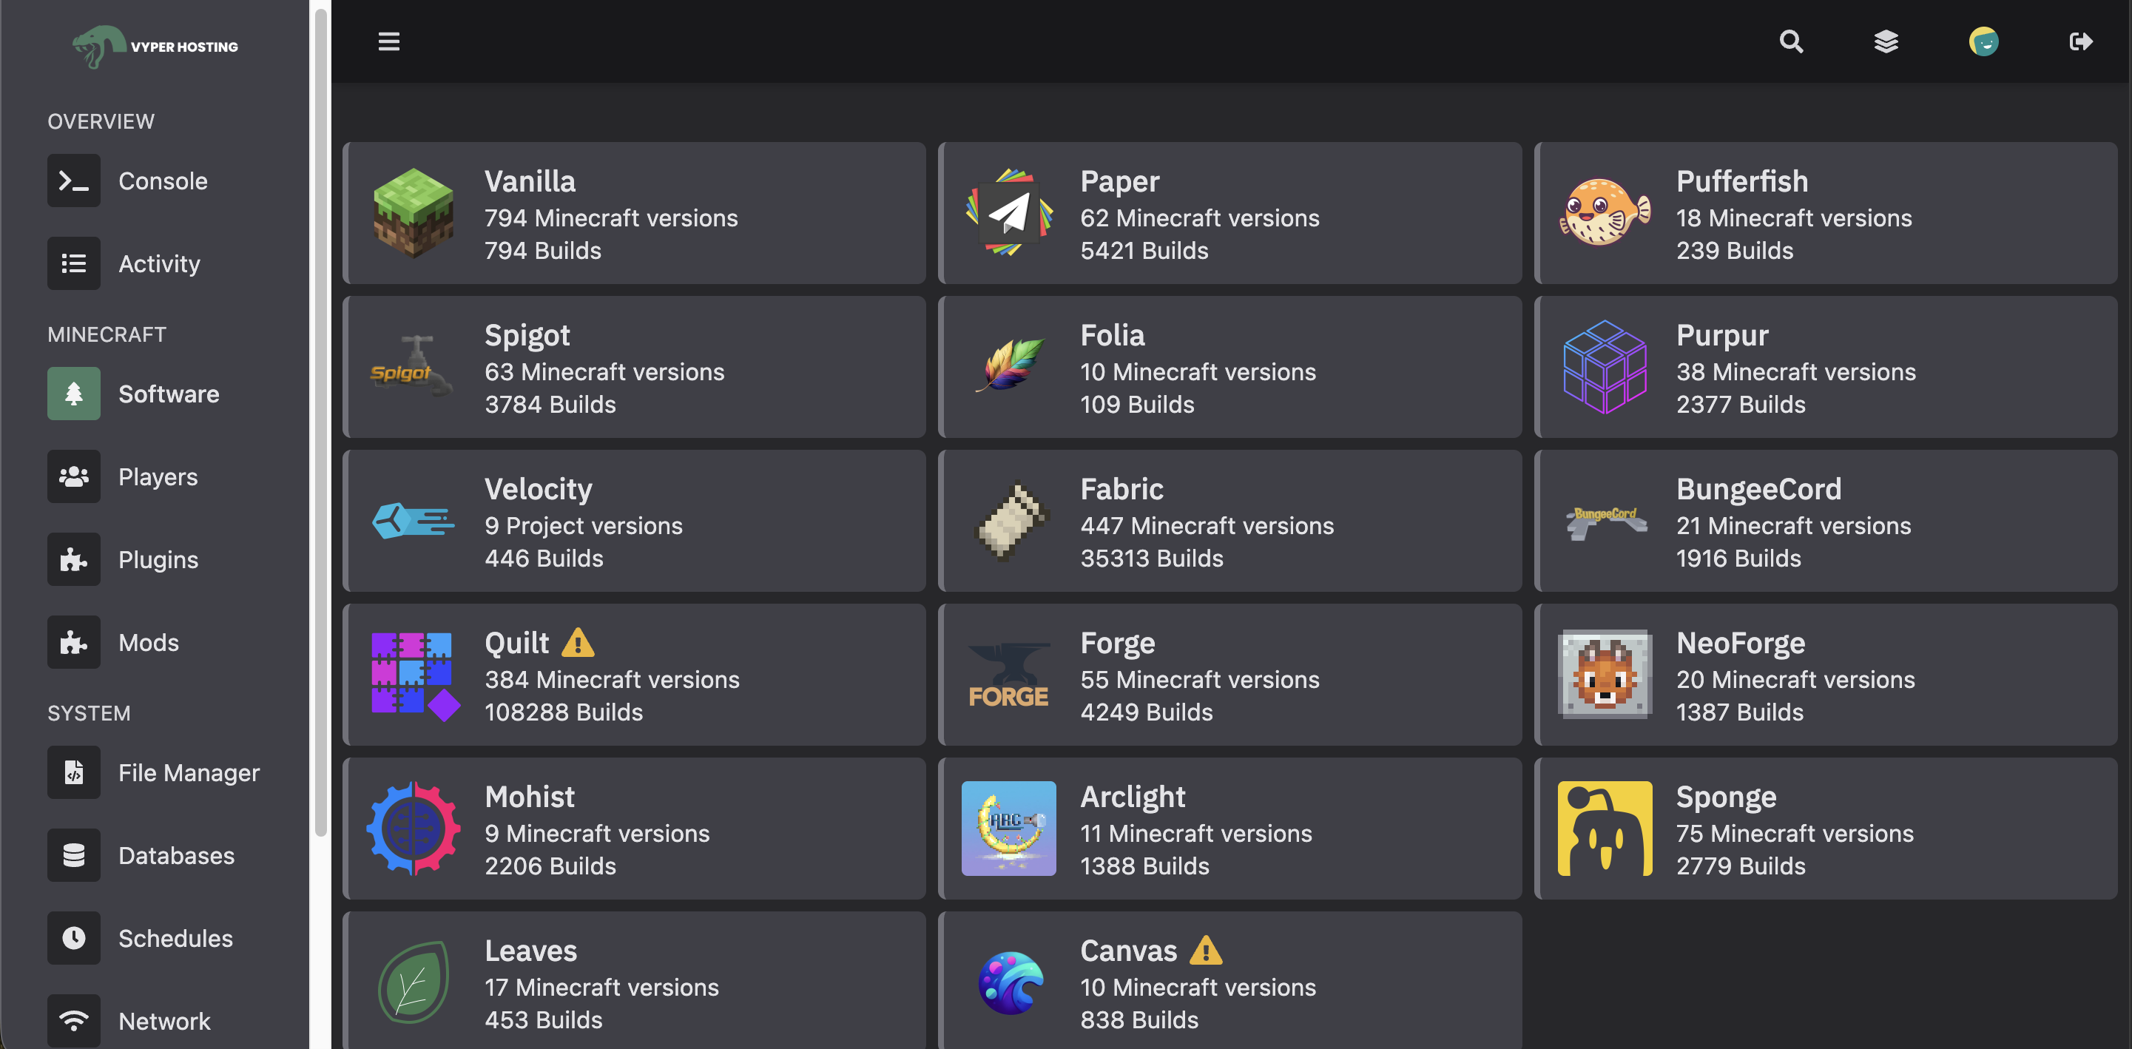The height and width of the screenshot is (1049, 2132).
Task: Open the Network section
Action: 164,1020
